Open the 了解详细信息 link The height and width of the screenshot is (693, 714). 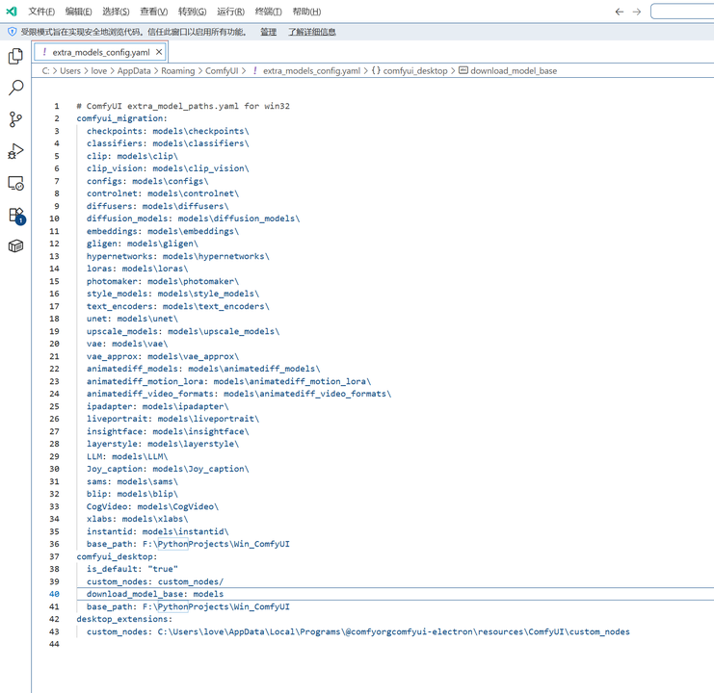point(312,32)
